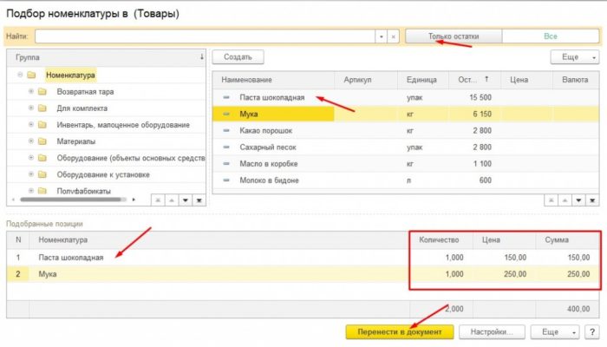607x347 pixels.
Task: Jump to first row in items list
Action: [x=551, y=200]
